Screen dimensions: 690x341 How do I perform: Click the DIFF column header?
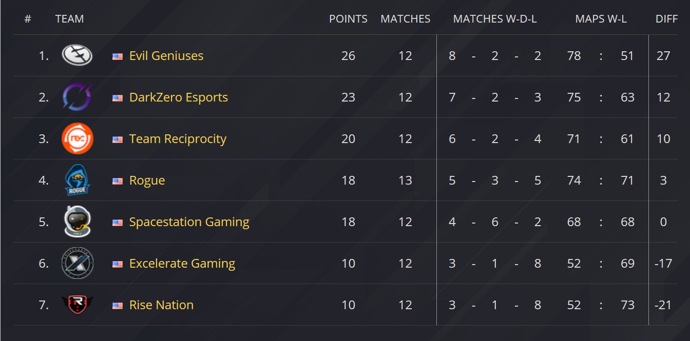(666, 19)
